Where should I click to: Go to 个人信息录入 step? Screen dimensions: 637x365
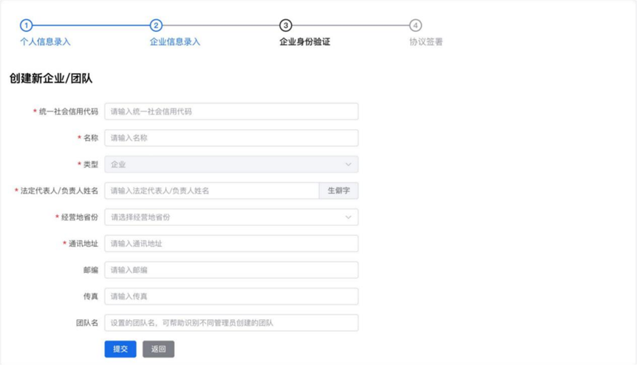click(x=45, y=42)
